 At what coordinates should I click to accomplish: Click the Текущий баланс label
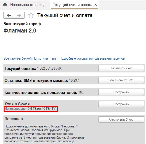coord(20,68)
